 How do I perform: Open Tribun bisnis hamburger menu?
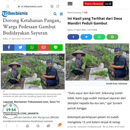pos(61,14)
